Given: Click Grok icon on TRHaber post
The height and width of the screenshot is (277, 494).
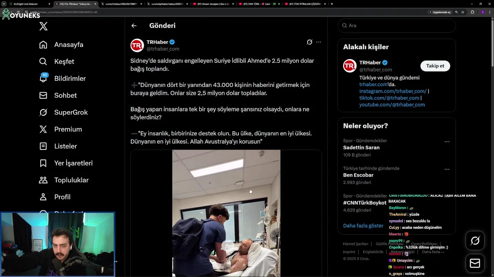Looking at the screenshot, I should [309, 42].
